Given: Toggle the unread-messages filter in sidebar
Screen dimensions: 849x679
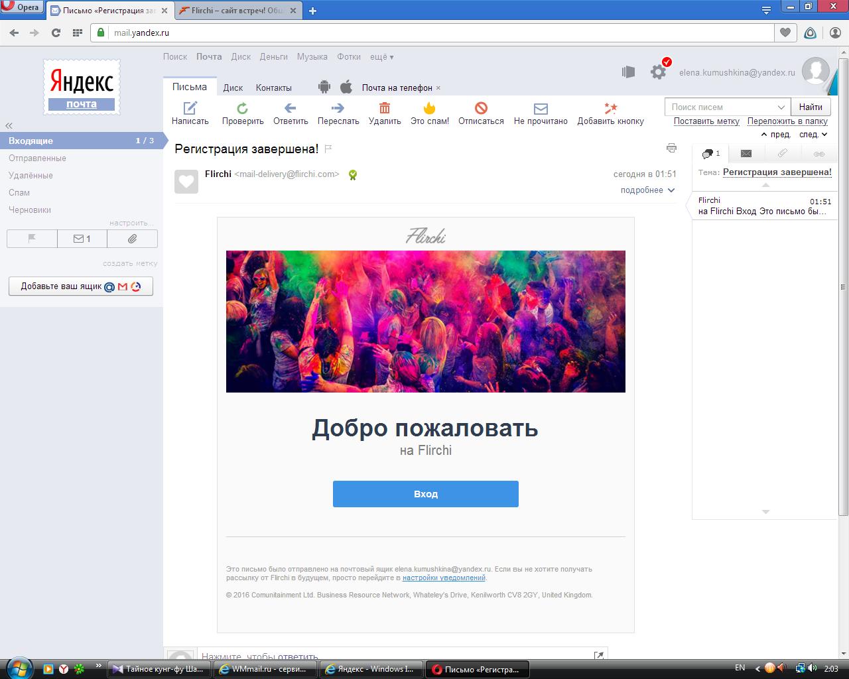Looking at the screenshot, I should click(82, 239).
